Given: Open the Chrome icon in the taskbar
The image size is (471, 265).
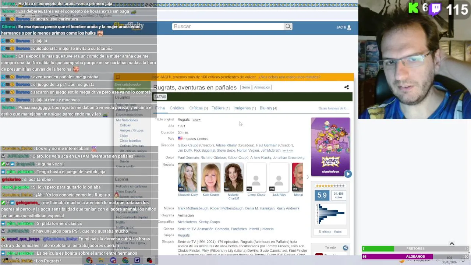Looking at the screenshot, I should 89,261.
